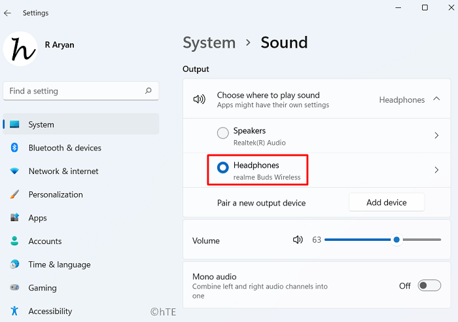Go to Personalization settings

point(81,194)
